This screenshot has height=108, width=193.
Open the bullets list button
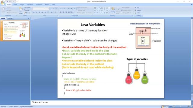tap(61, 9)
